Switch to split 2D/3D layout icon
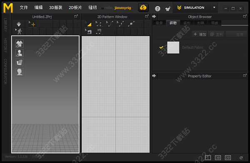Viewport: 250px width, 163px height. click(x=208, y=158)
